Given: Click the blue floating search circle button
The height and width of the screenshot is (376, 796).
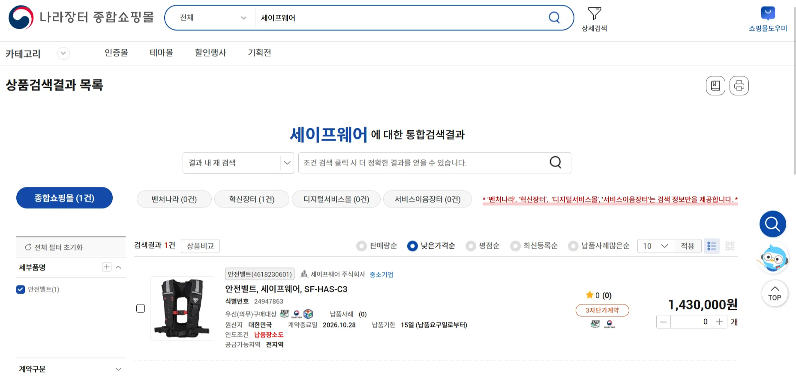Looking at the screenshot, I should 773,224.
